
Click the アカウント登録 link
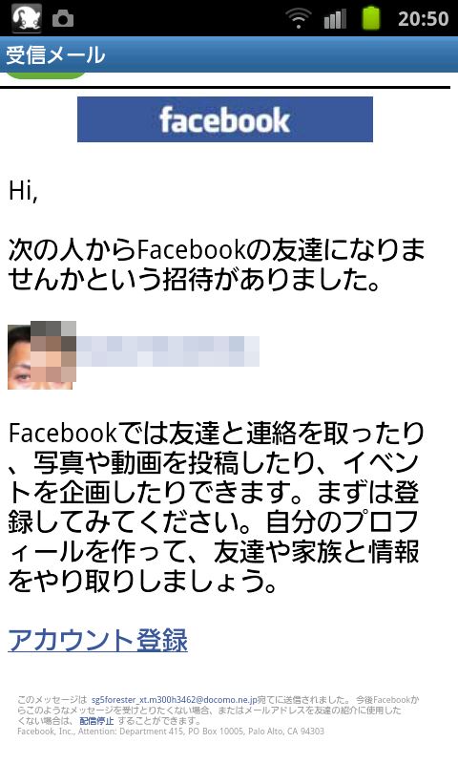[98, 640]
